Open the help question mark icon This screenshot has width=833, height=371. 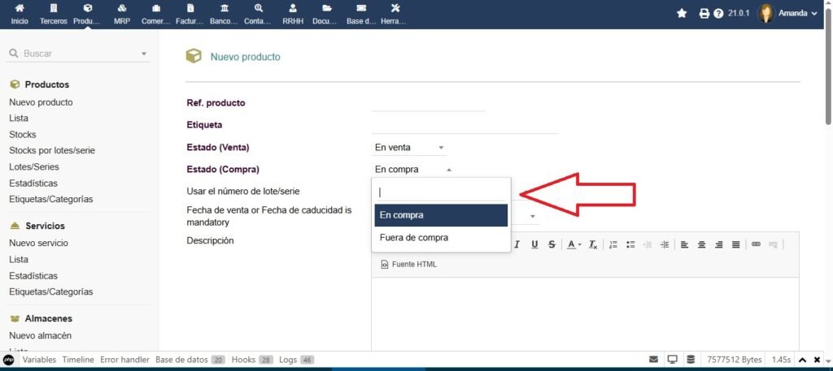(718, 14)
